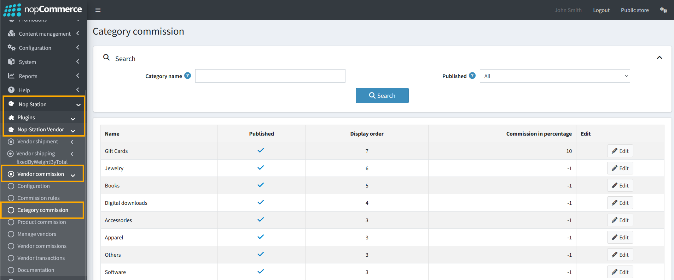
Task: Click Edit for Software row
Action: coord(620,272)
